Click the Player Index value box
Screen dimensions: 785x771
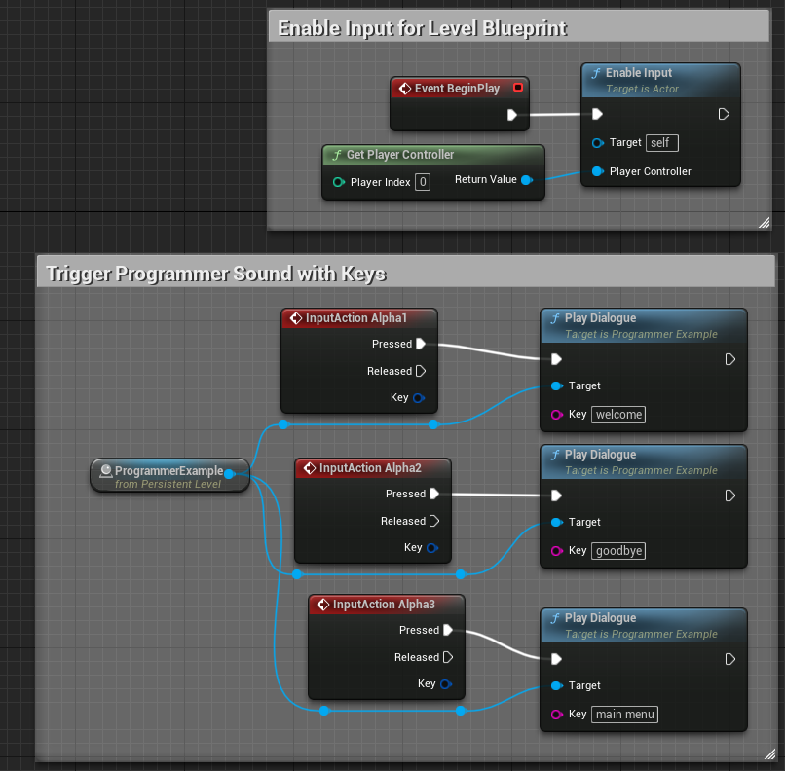pos(423,182)
